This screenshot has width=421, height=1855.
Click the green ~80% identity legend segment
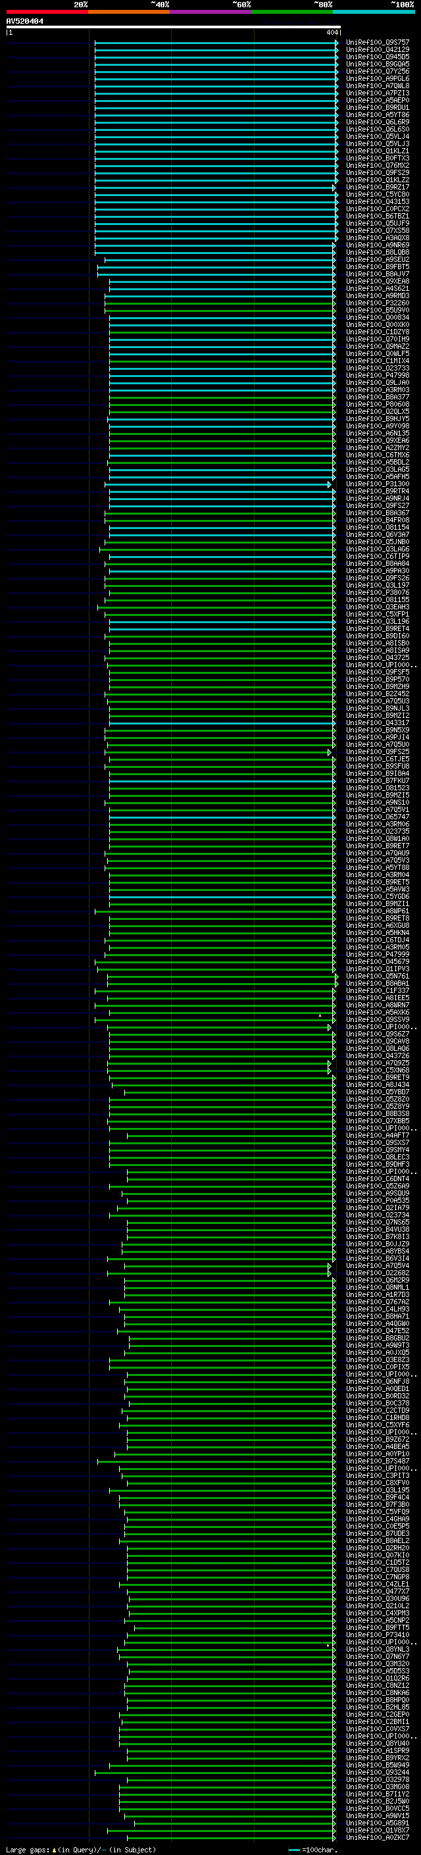(291, 12)
